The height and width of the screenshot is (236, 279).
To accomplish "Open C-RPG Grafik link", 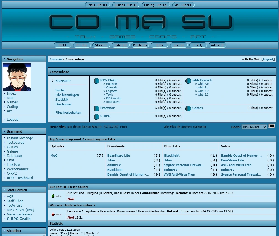I will pyautogui.click(x=19, y=219).
